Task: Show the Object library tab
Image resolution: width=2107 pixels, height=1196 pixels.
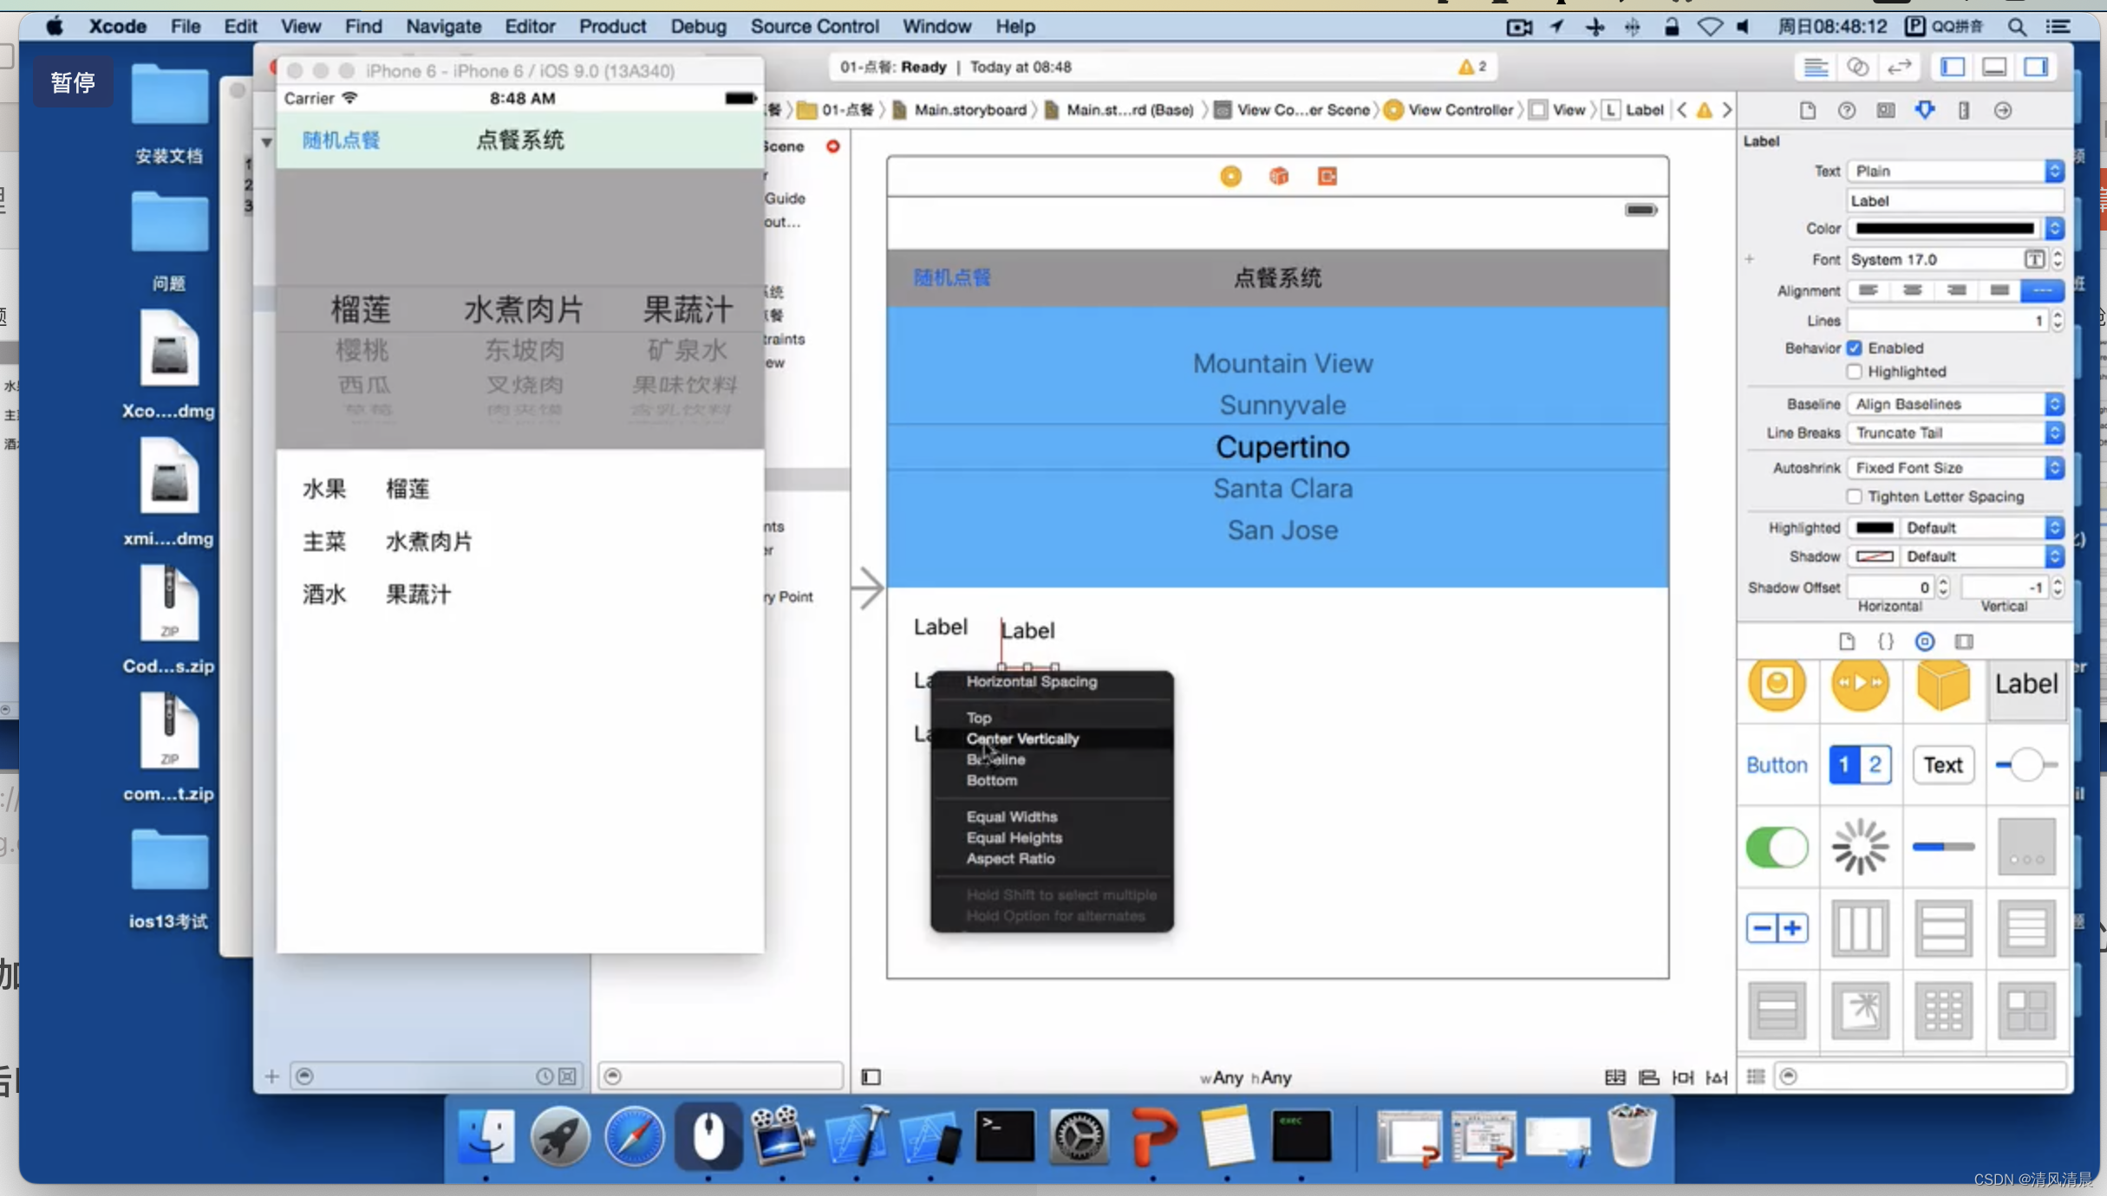Action: tap(1924, 641)
